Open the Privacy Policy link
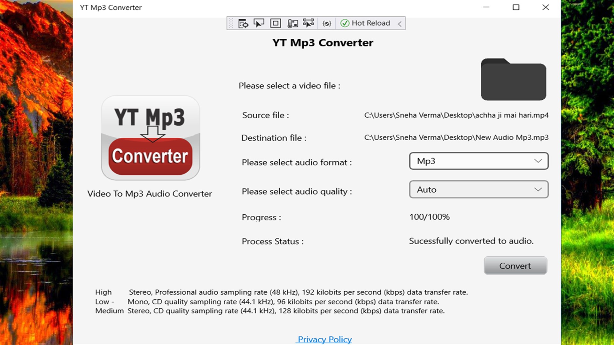This screenshot has width=614, height=345. (324, 339)
